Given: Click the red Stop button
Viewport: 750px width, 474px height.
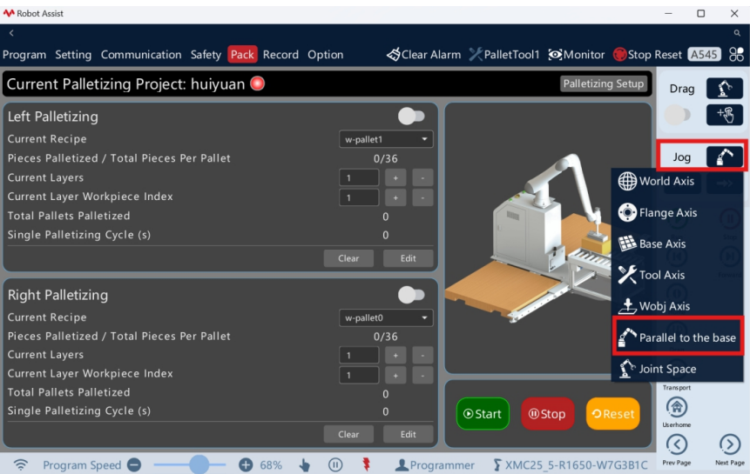Looking at the screenshot, I should pyautogui.click(x=547, y=413).
